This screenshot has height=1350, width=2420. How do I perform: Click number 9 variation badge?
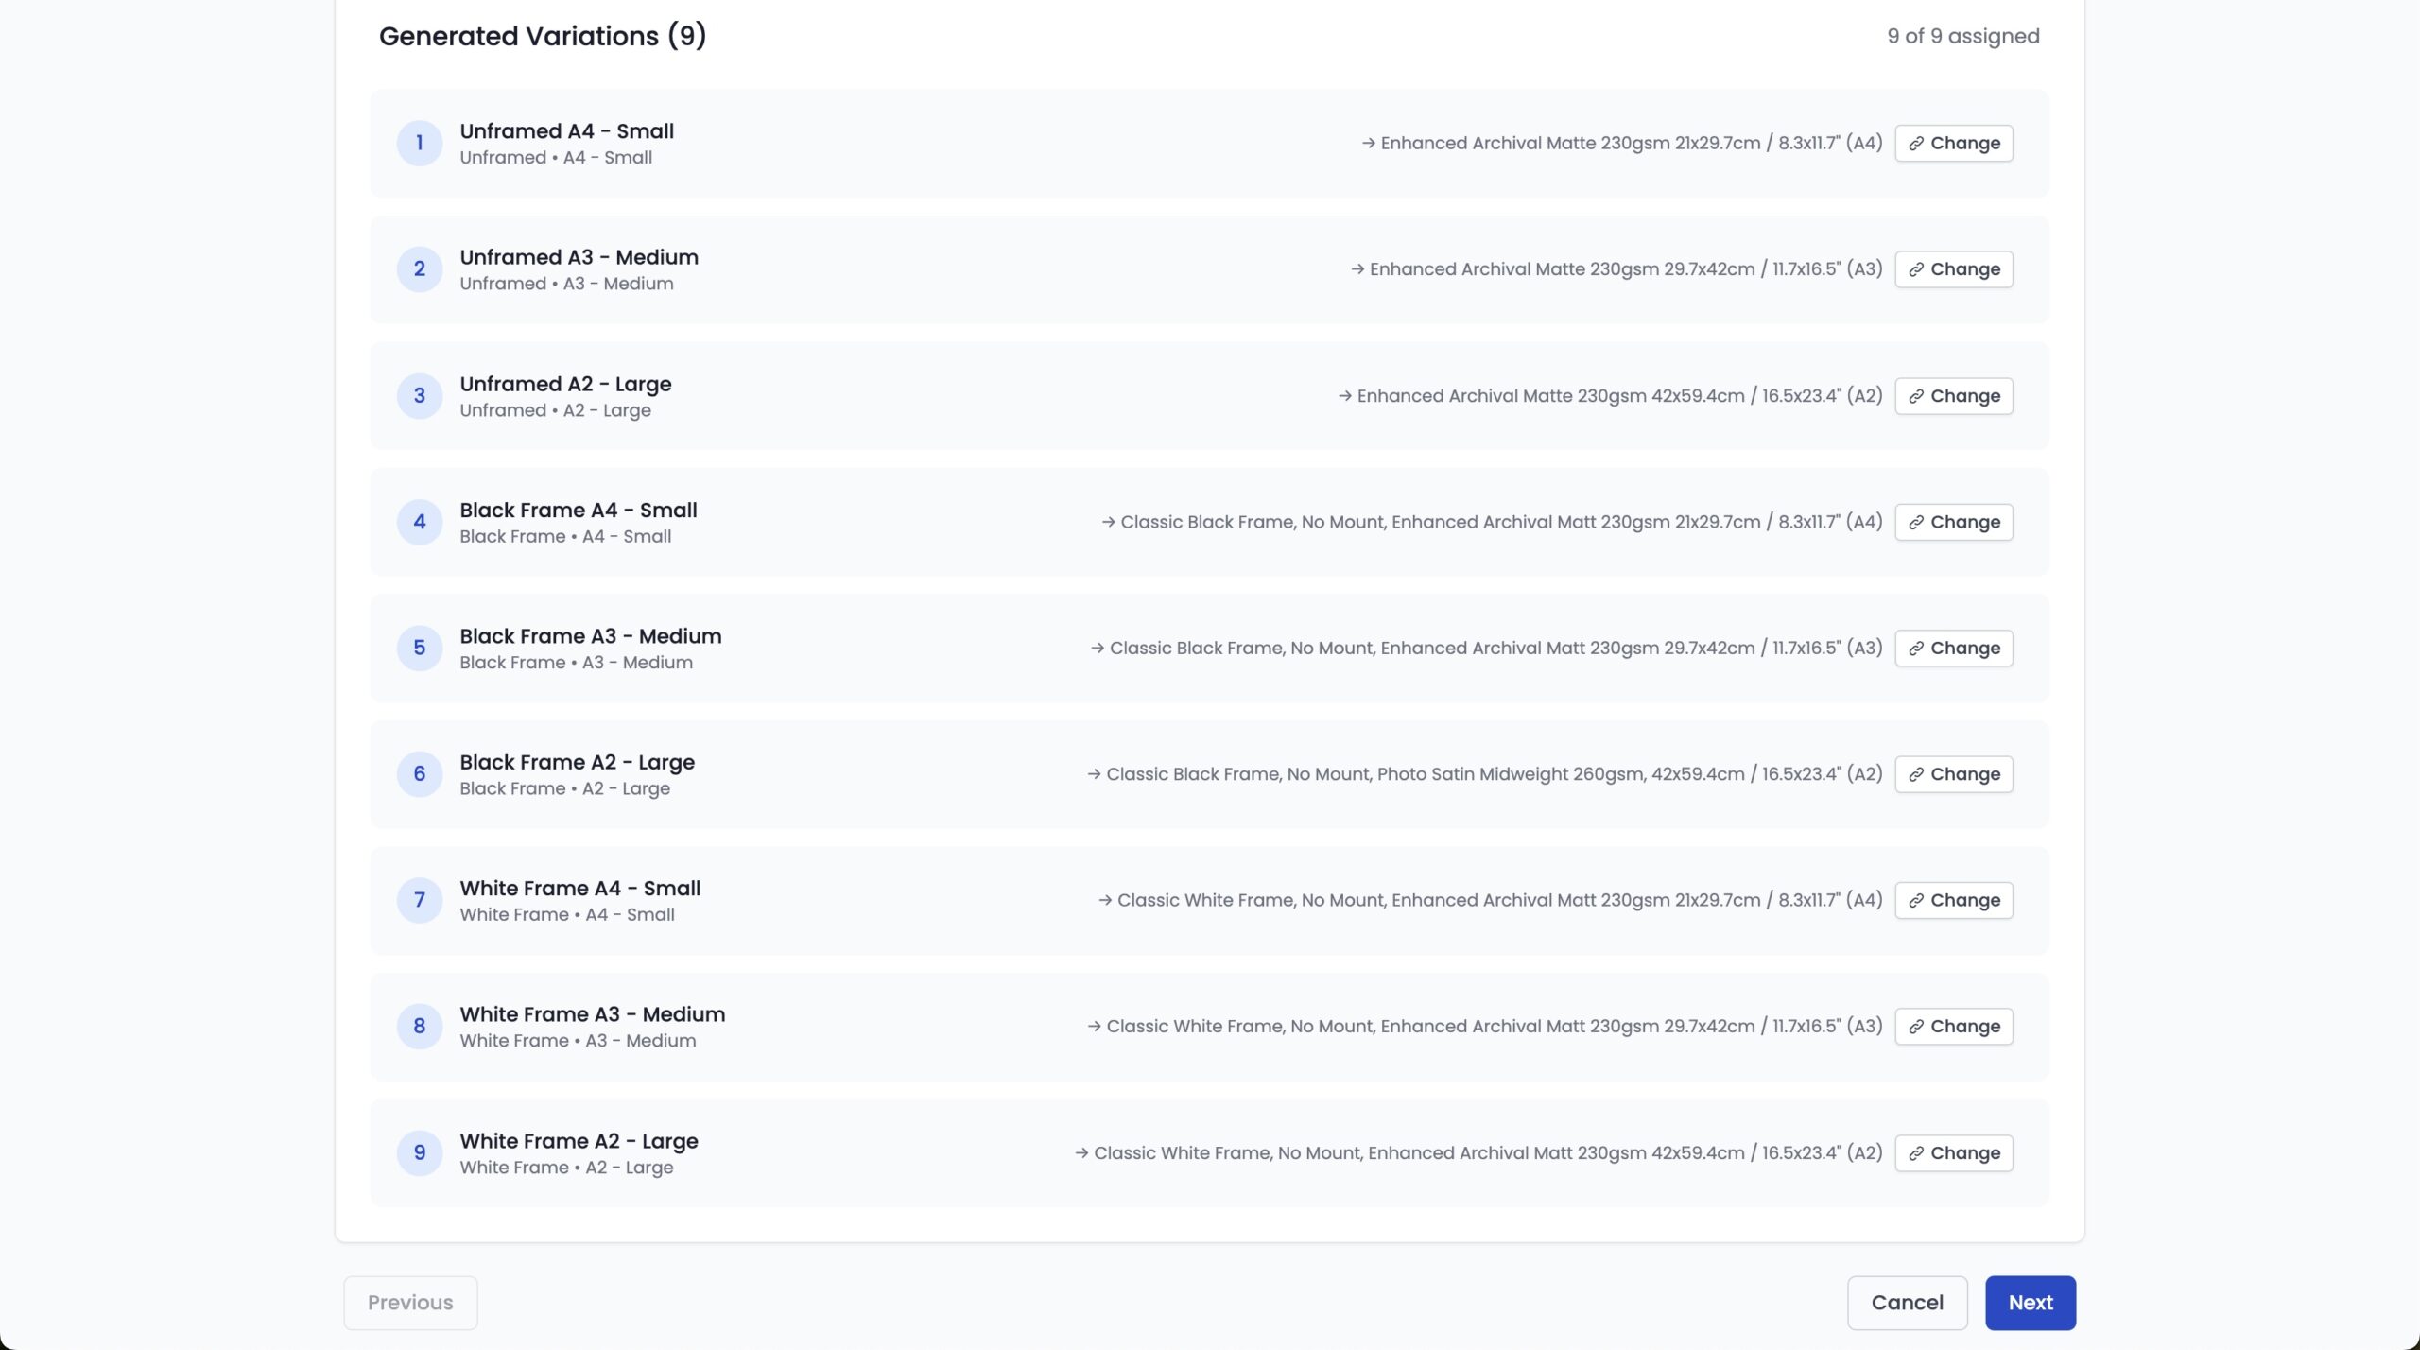[x=420, y=1153]
